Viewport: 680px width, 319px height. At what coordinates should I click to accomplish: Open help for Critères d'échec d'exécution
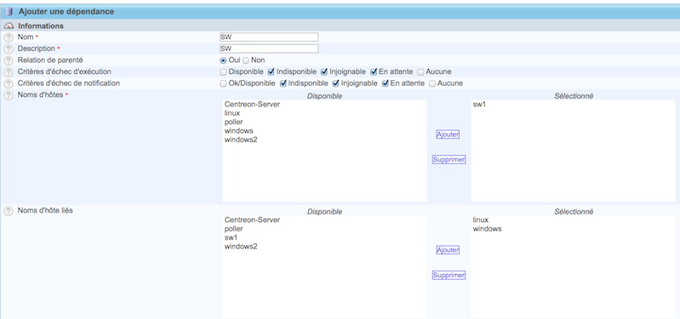click(x=9, y=72)
